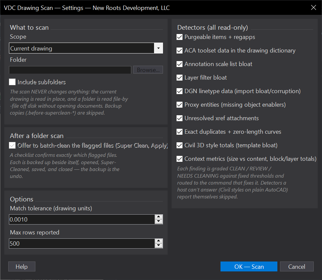The image size is (322, 280).
Task: Increase Max rows reported with up arrow
Action: [159, 241]
